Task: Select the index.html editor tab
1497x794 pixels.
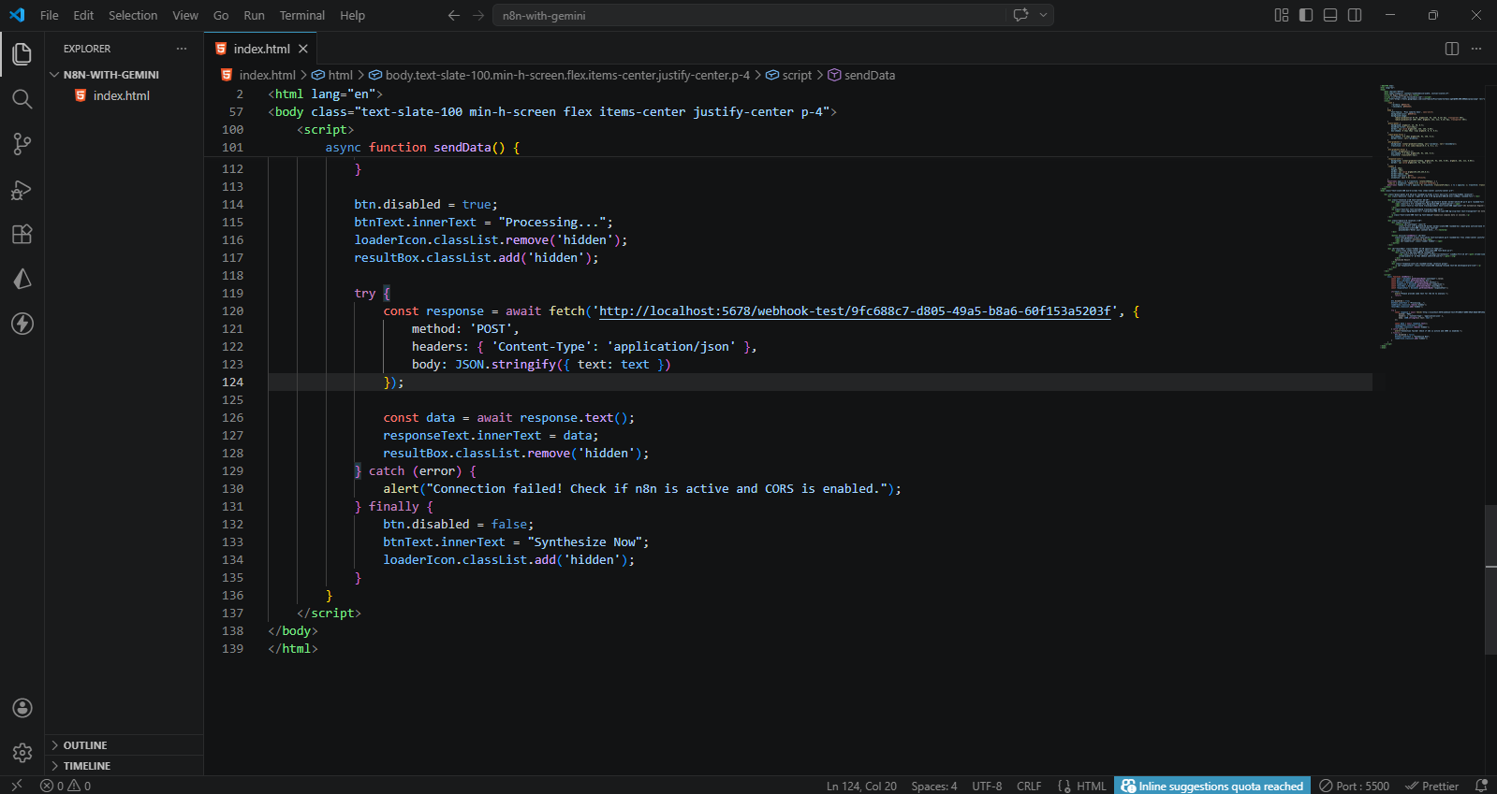Action: (261, 49)
